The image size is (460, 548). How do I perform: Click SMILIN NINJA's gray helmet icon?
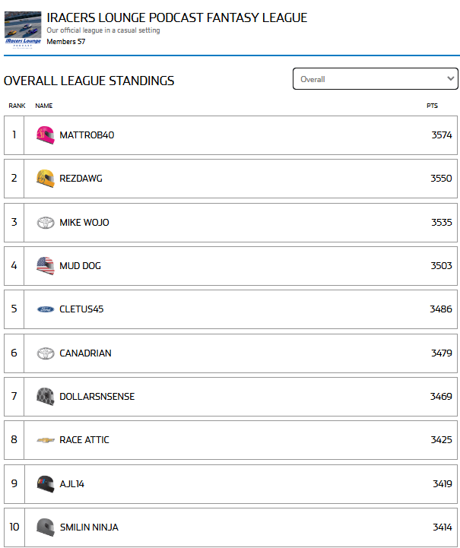tap(46, 527)
